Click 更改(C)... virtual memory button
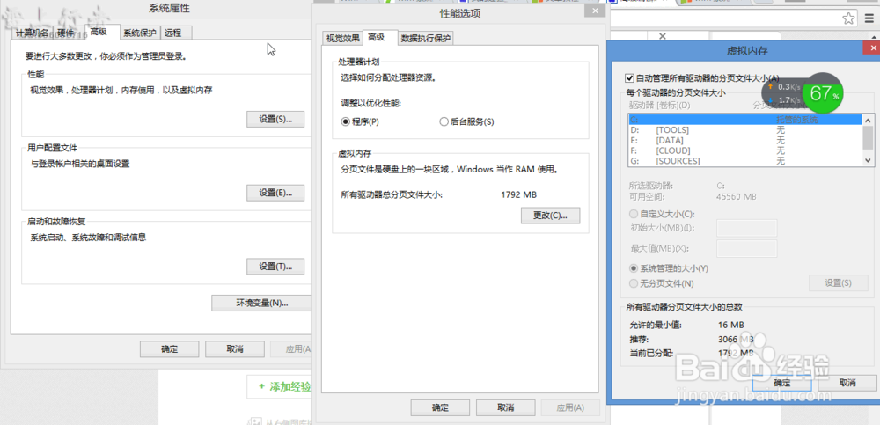 tap(550, 216)
